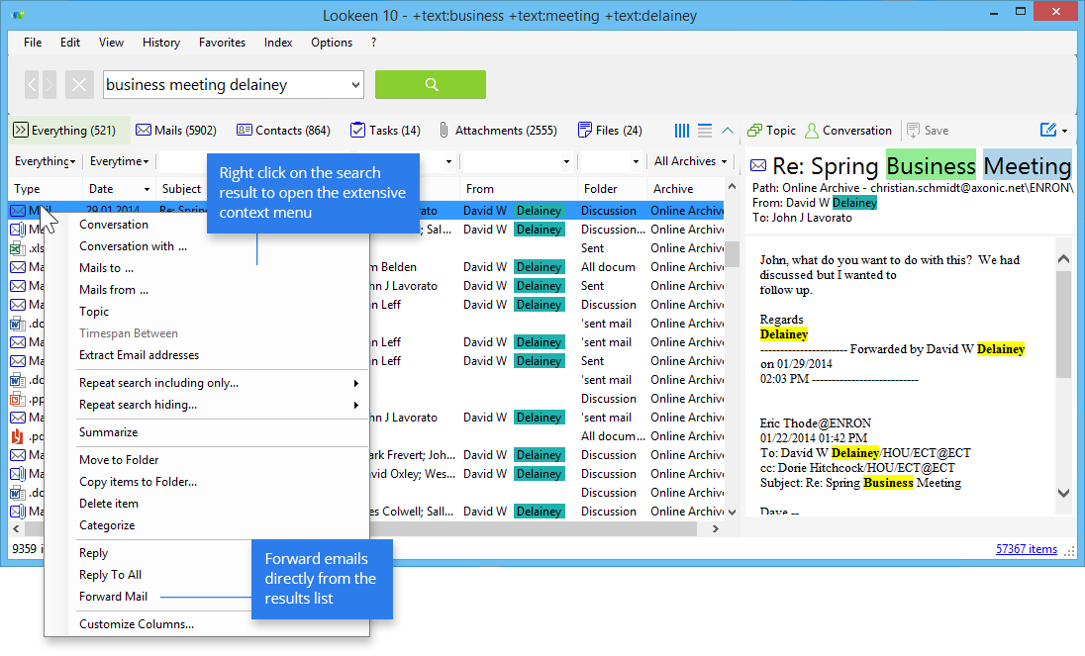Switch to column layout view icon
1085x656 pixels.
coord(682,131)
